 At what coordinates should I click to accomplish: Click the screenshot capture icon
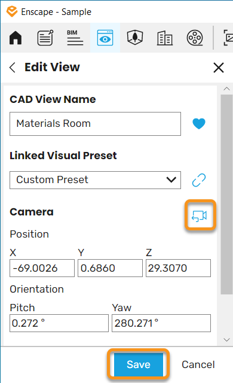pyautogui.click(x=228, y=38)
